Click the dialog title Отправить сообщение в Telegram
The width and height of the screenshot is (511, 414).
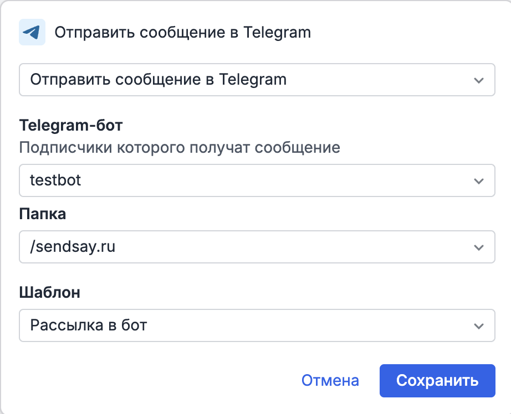pyautogui.click(x=182, y=32)
